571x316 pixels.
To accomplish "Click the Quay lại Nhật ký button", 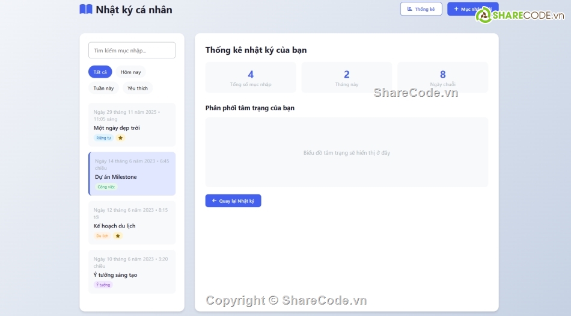I will (233, 201).
